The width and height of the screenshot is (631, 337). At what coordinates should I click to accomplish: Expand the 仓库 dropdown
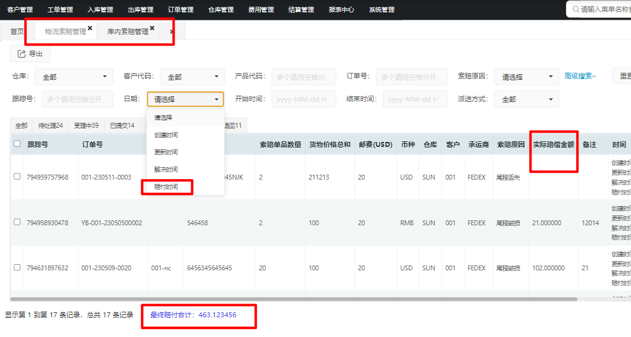[73, 77]
